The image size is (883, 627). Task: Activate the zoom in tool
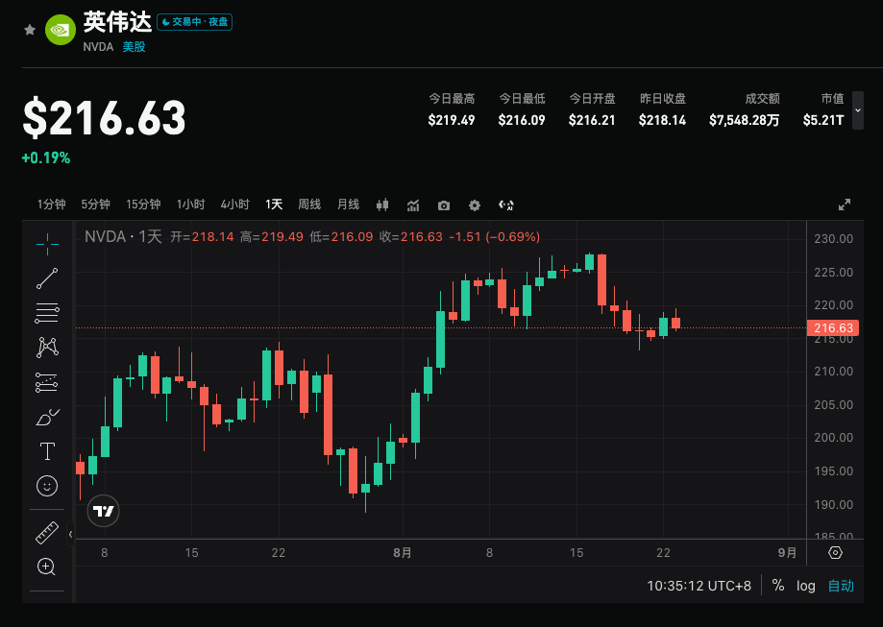tap(46, 567)
